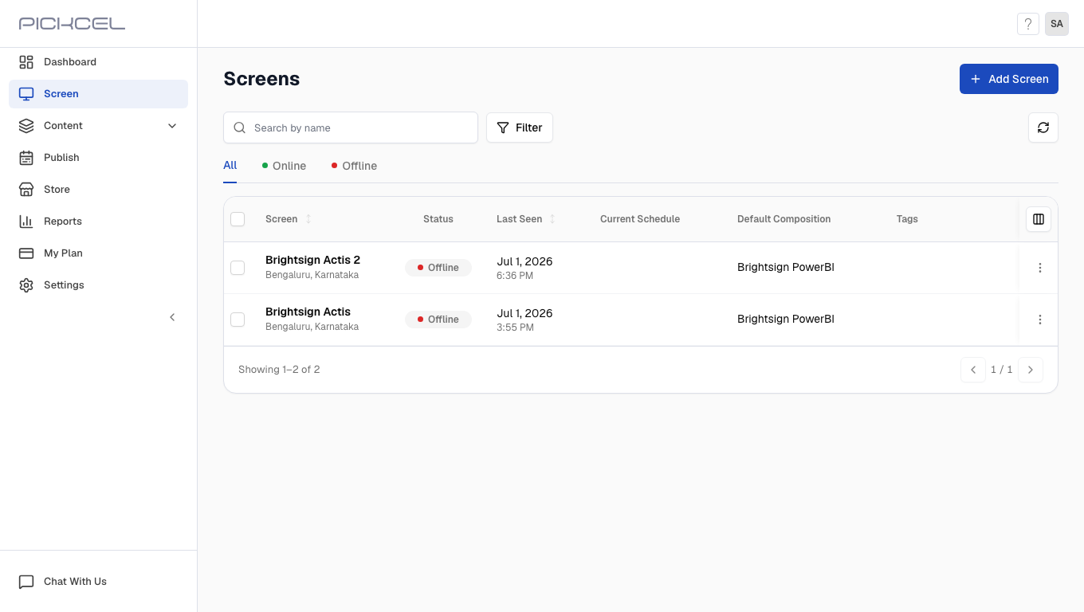Image resolution: width=1084 pixels, height=612 pixels.
Task: Check the Brightsign Actis row checkbox
Action: coord(238,320)
